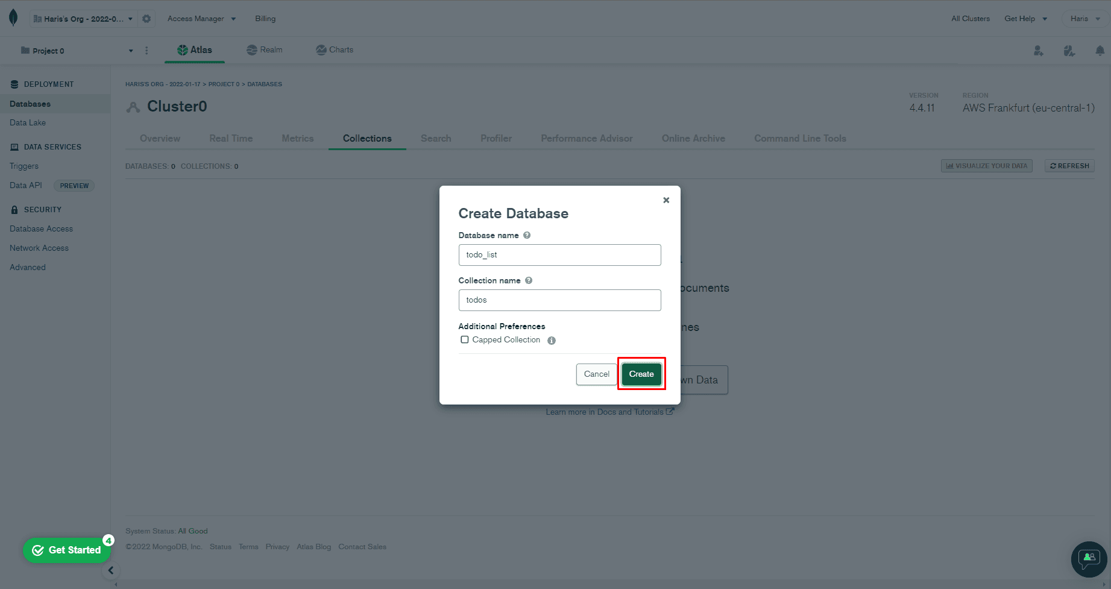Expand the Haris's Org dropdown
Viewport: 1111px width, 589px height.
pyautogui.click(x=83, y=19)
